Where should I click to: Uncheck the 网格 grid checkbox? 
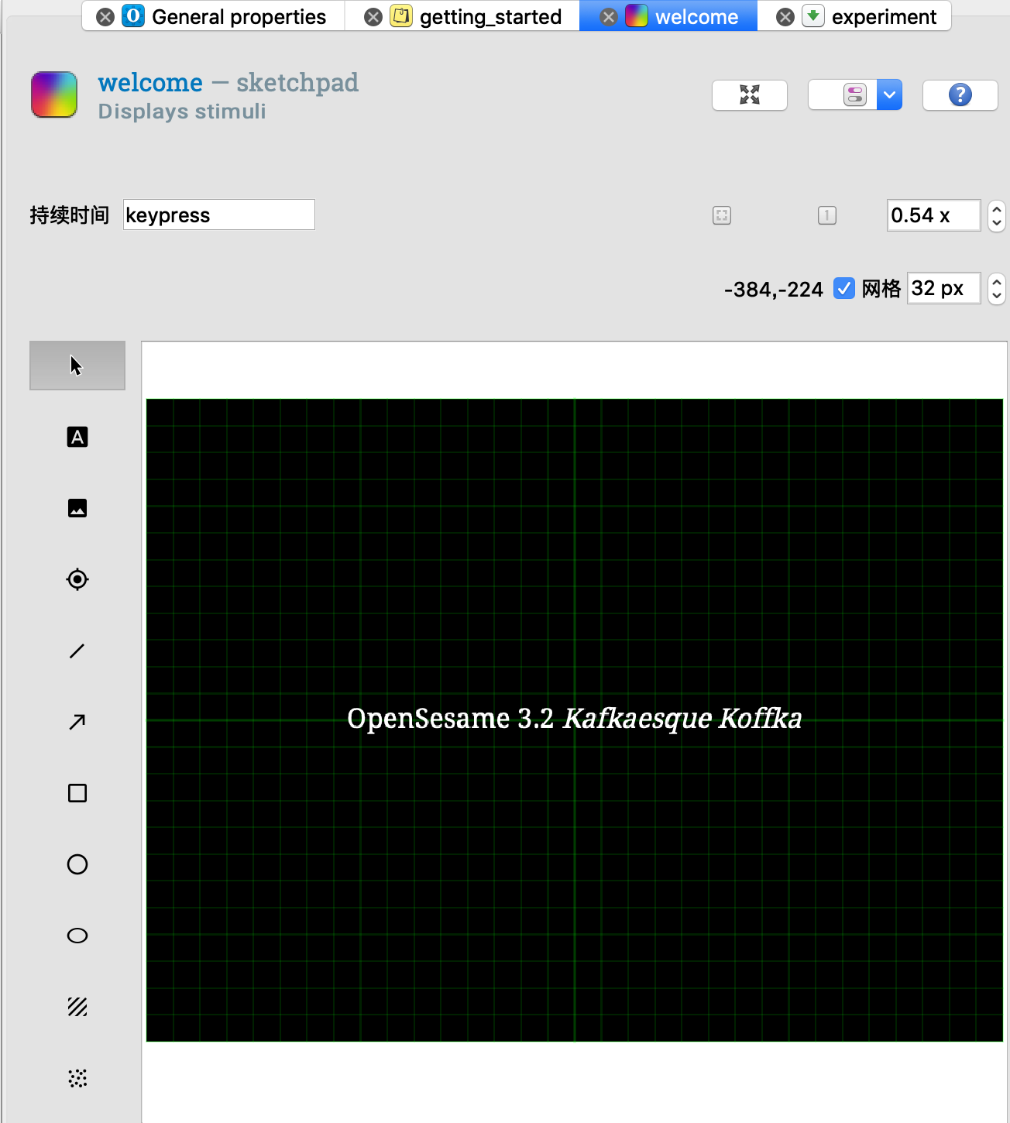[x=844, y=288]
